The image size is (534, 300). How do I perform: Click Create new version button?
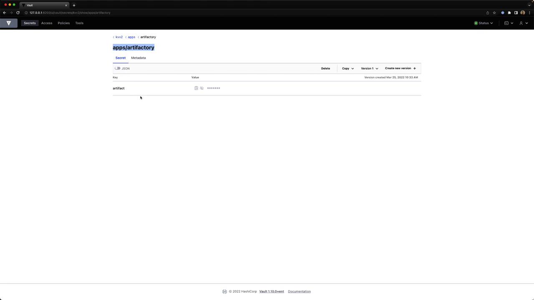point(400,68)
